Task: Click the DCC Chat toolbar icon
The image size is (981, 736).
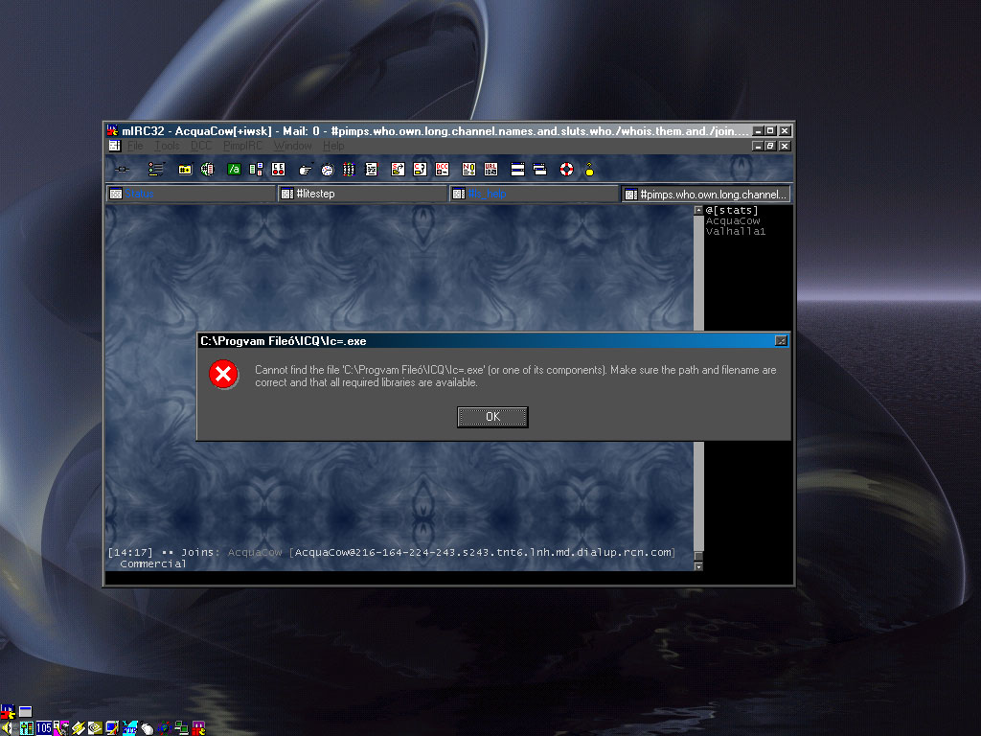Action: pyautogui.click(x=420, y=169)
